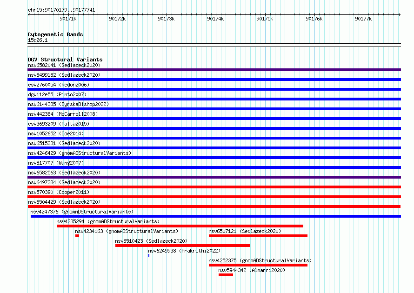414x293 pixels.
Task: Click the small red bar under nsv4234163
Action: 77,236
